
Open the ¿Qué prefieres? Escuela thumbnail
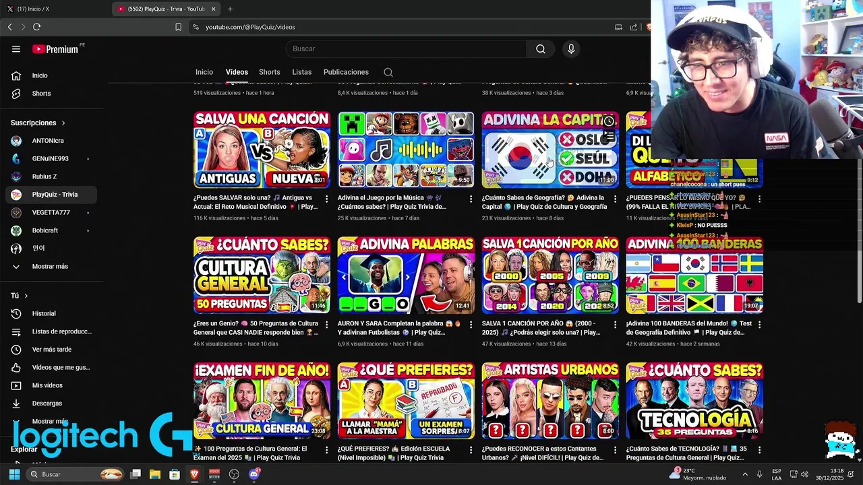point(406,401)
